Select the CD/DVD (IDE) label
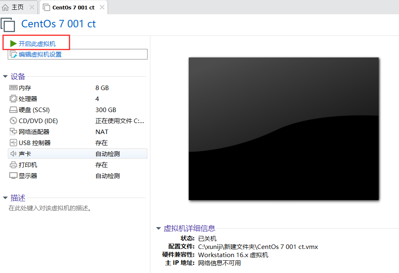The height and width of the screenshot is (273, 399). (38, 121)
